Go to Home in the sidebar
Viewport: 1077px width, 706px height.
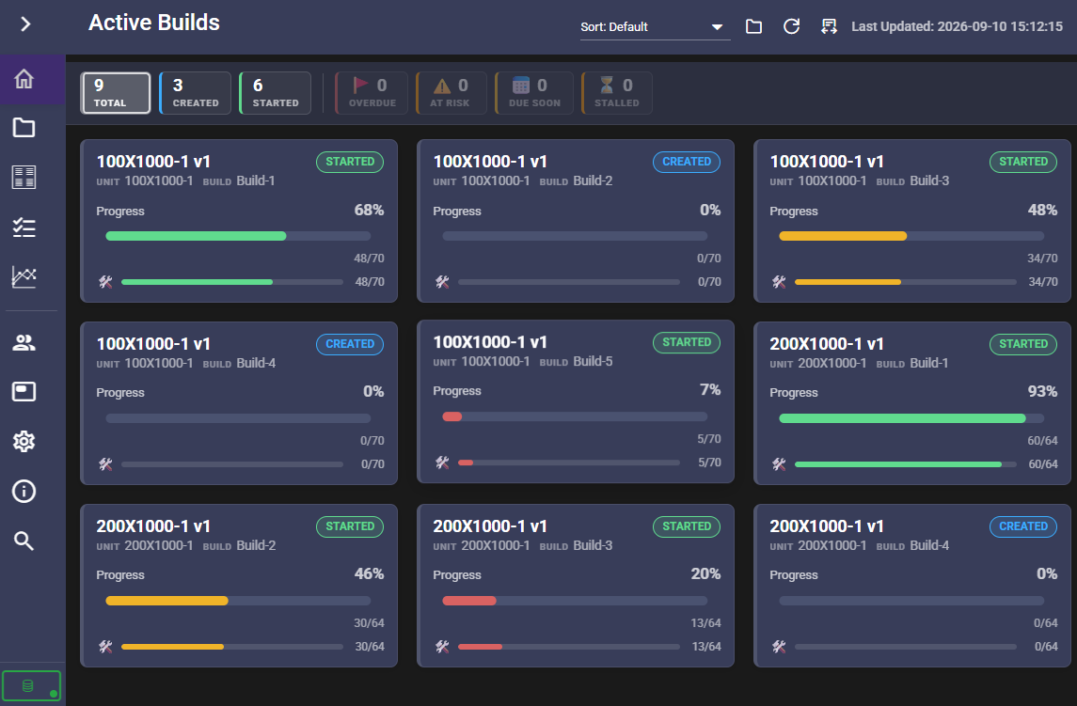click(x=24, y=79)
